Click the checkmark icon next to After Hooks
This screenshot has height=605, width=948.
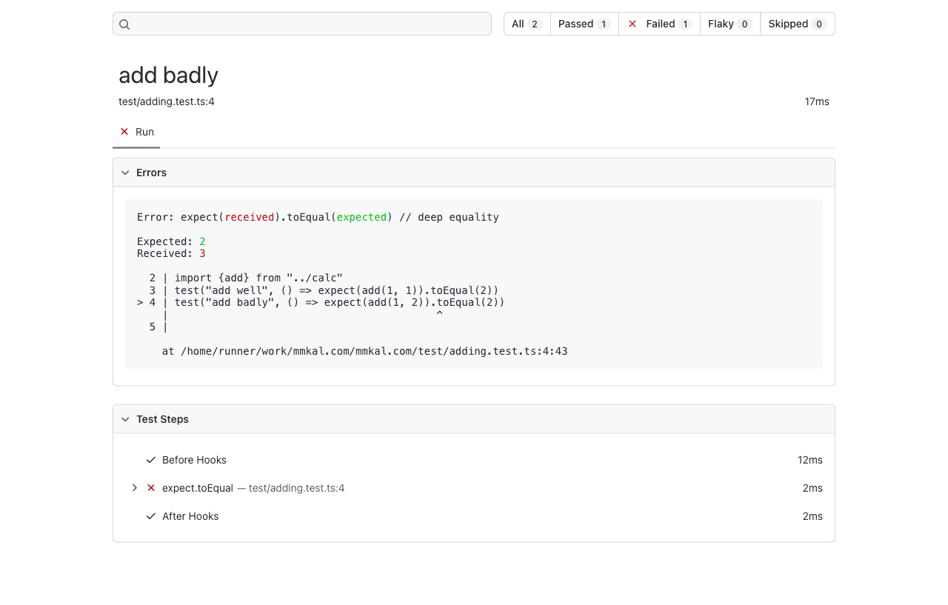[151, 516]
